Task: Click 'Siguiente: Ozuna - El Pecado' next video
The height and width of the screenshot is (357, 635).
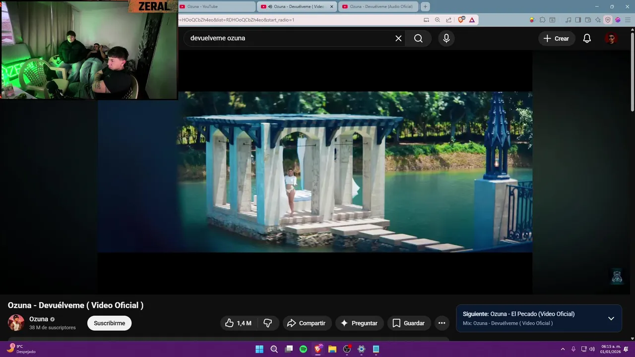Action: click(518, 314)
